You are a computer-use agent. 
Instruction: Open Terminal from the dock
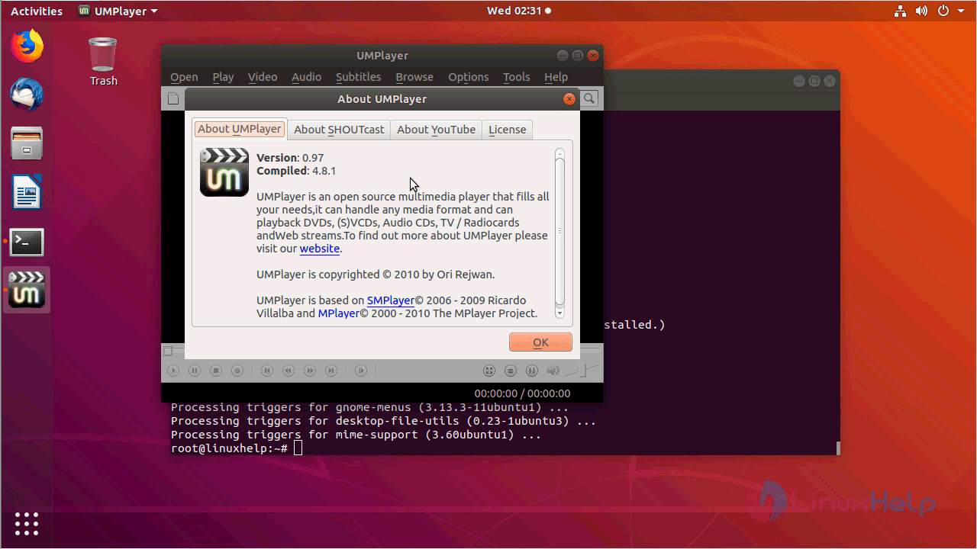27,242
